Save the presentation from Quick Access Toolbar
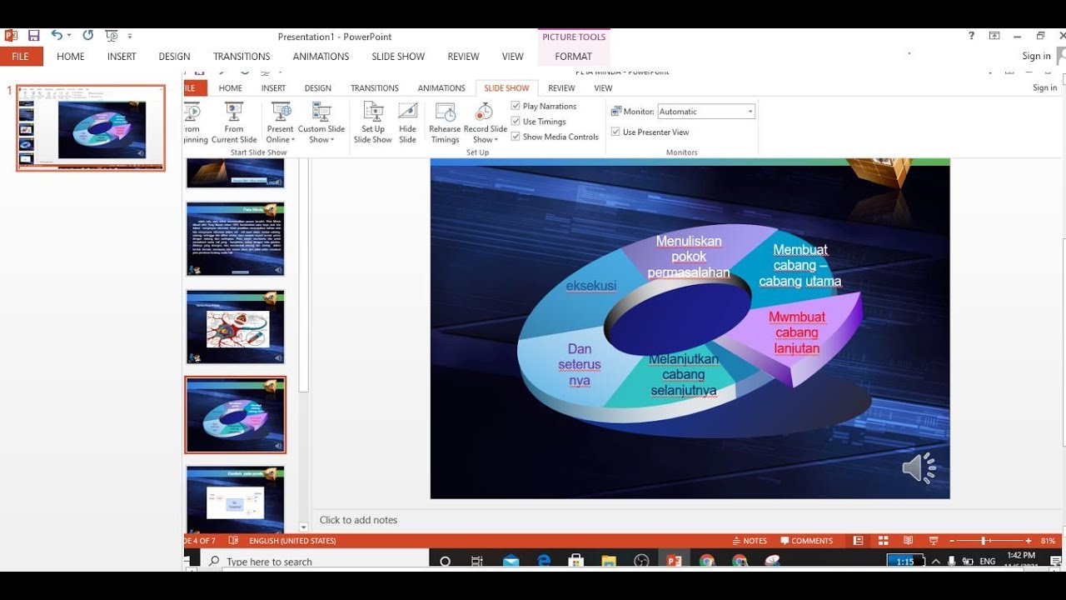The image size is (1066, 600). [x=34, y=36]
